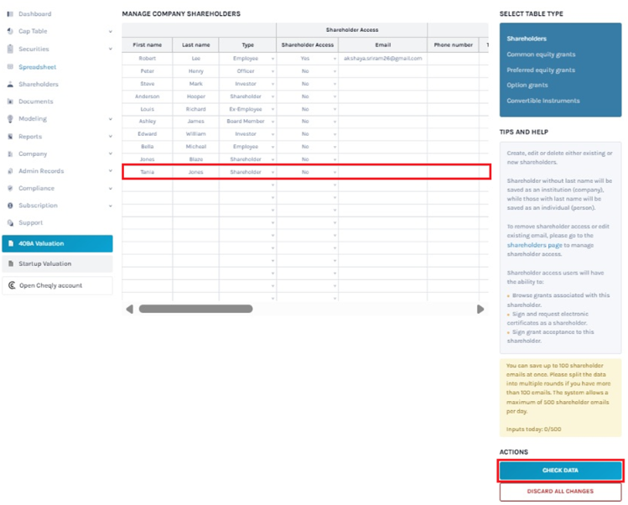Click Open Cheqly account button
628x505 pixels.
[x=57, y=285]
